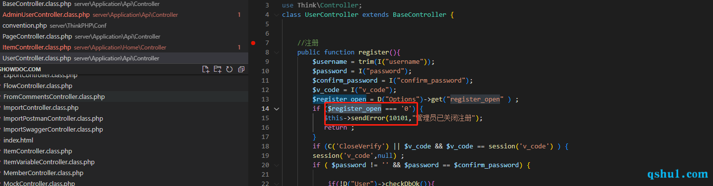Collapse the register function at line 8

coord(277,52)
